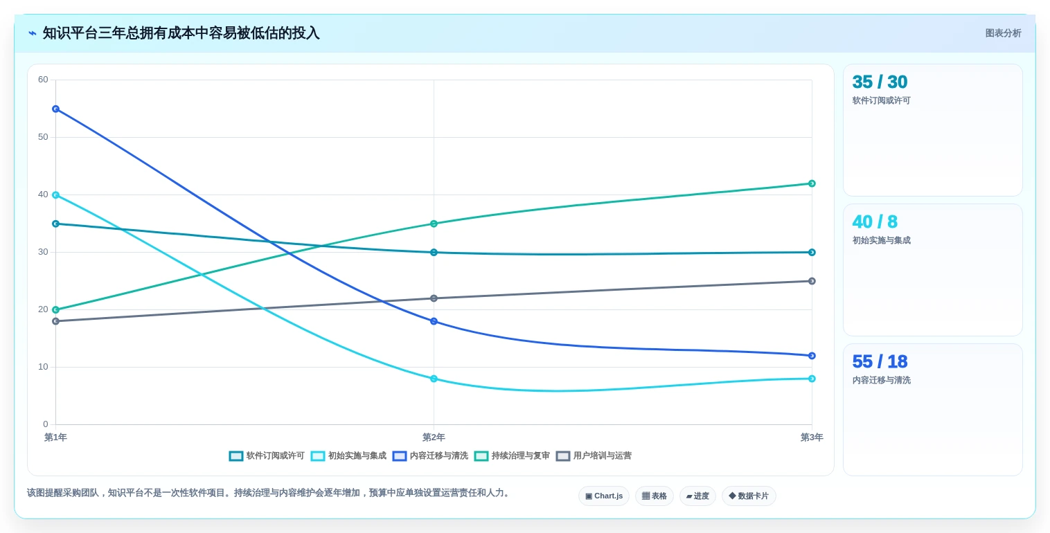
Task: Click the 软件订阅或许可 data point at 第3年
Action: pos(812,253)
